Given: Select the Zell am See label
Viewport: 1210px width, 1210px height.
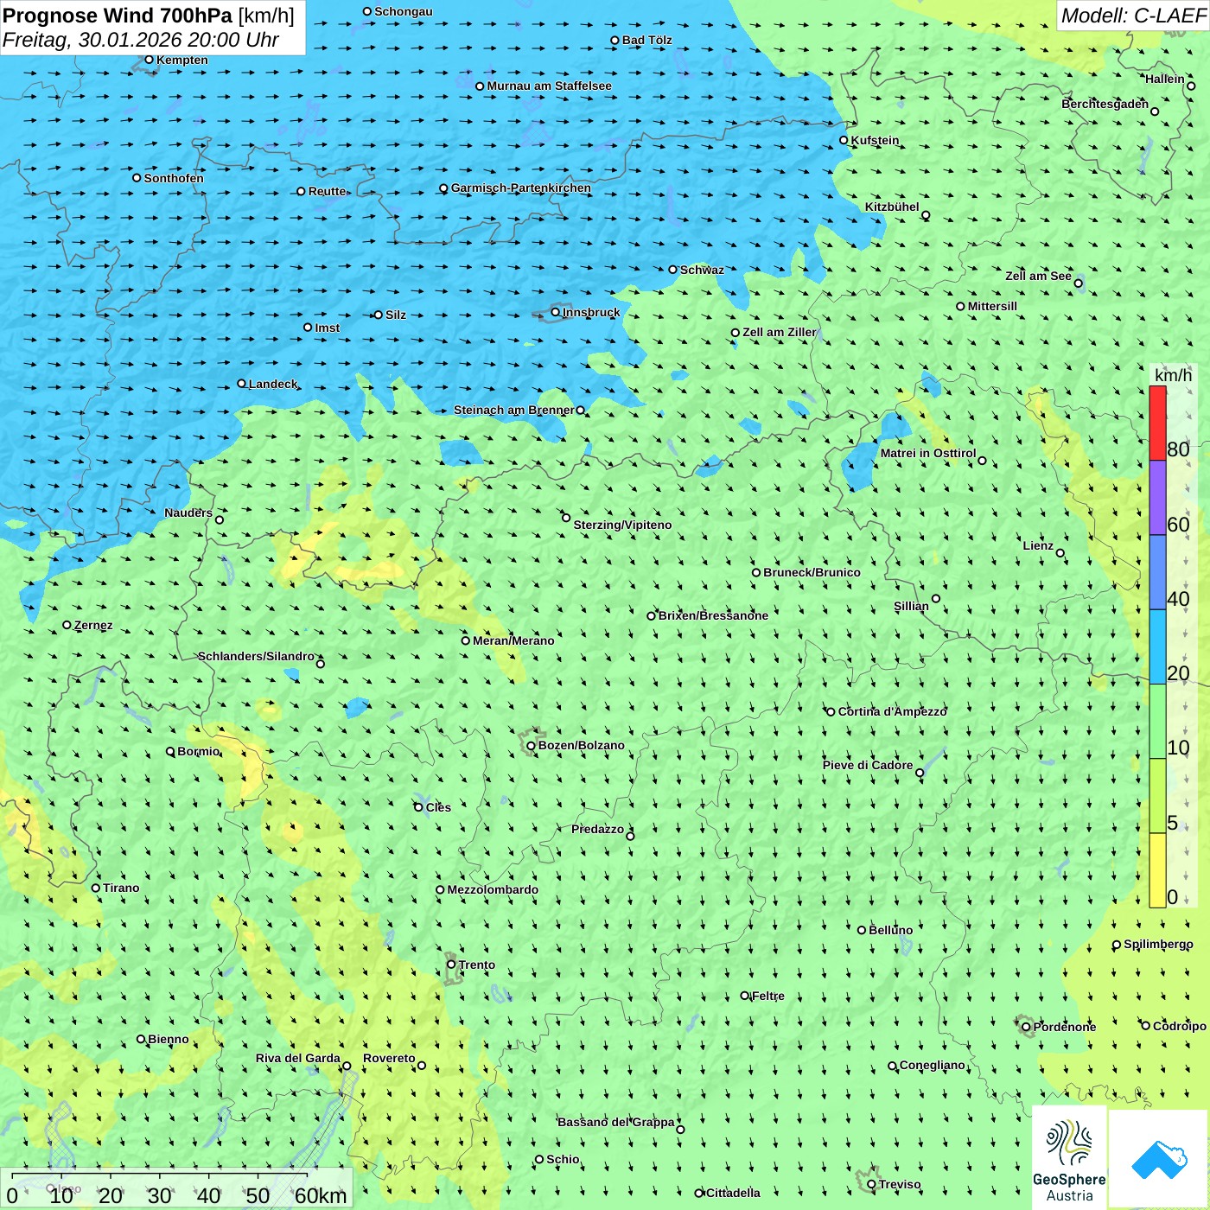Looking at the screenshot, I should (1039, 276).
